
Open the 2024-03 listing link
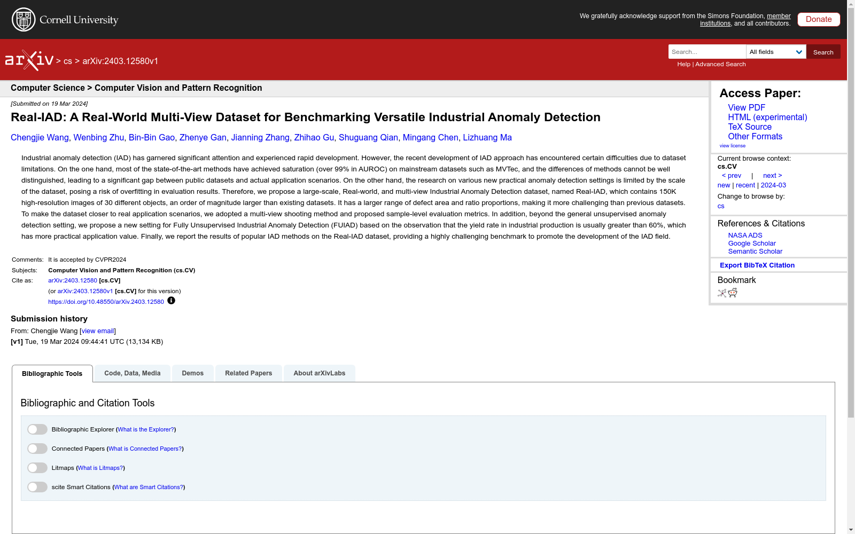(773, 185)
